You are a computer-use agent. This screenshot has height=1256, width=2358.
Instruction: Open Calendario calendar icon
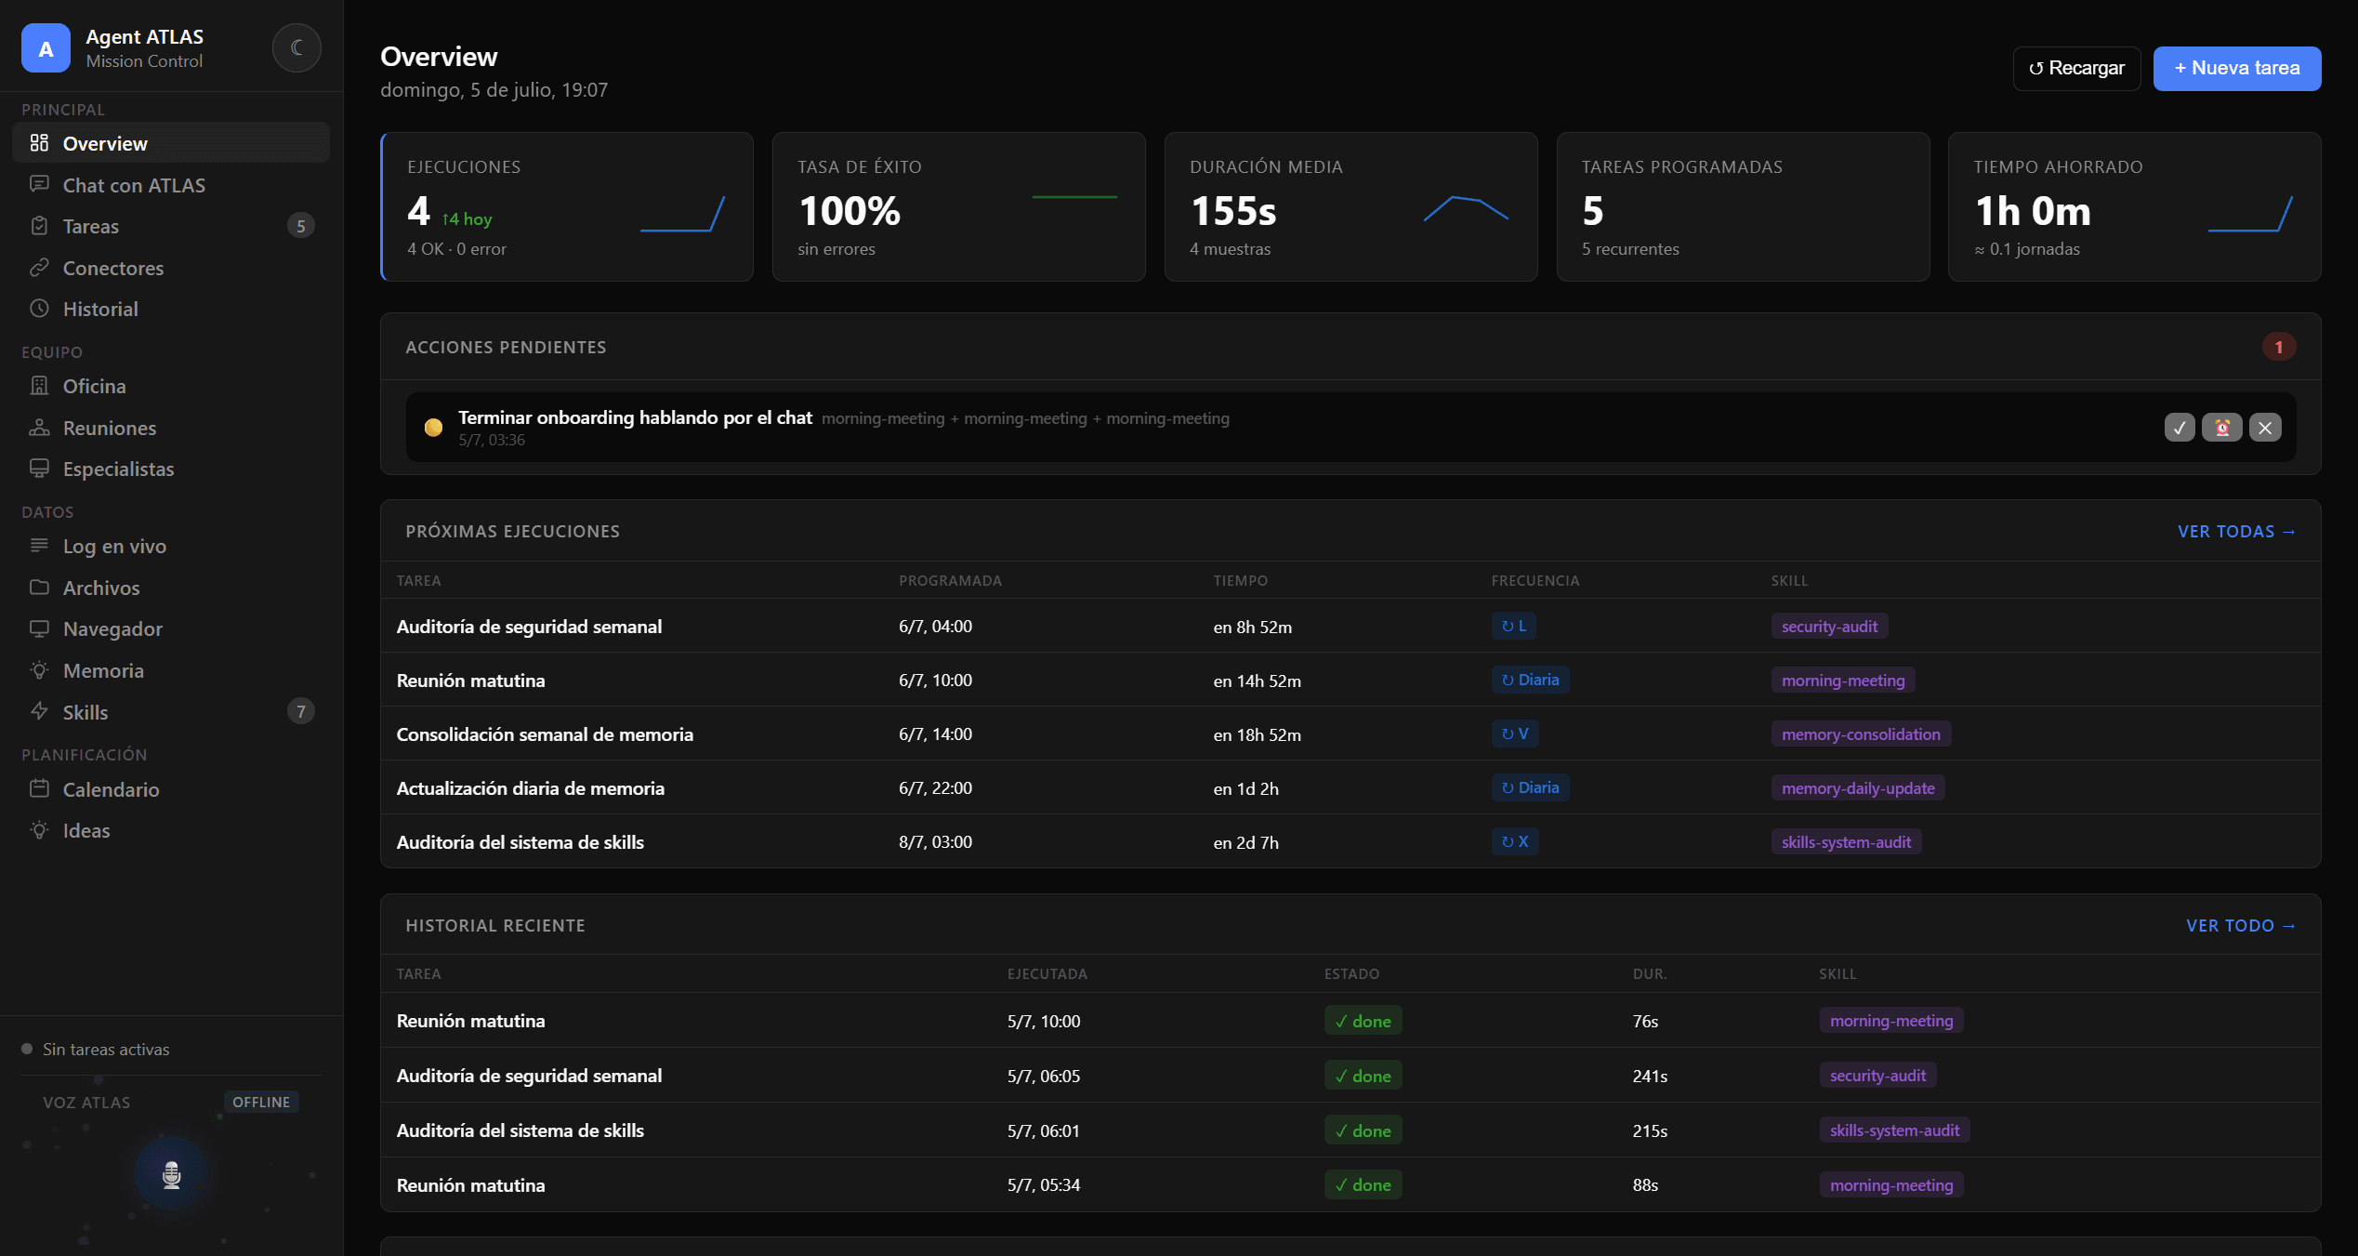pos(39,788)
